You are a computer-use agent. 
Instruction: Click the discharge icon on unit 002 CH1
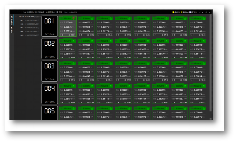(74, 41)
